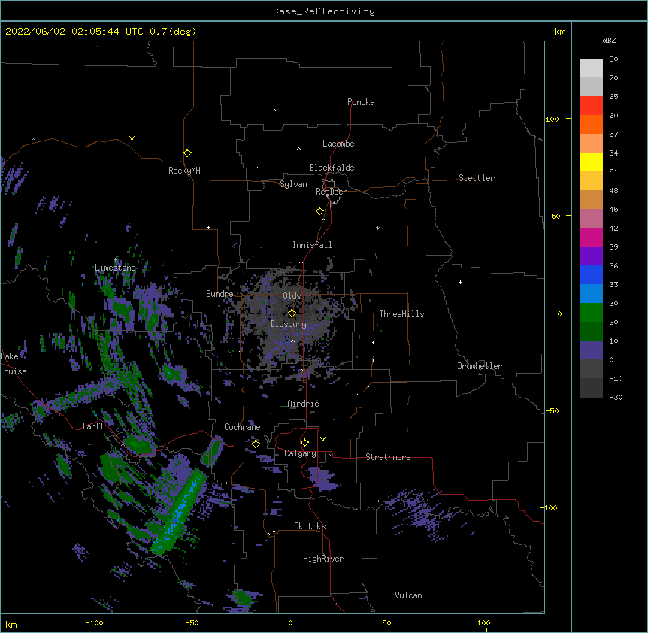Click the ThreeHills town label
This screenshot has height=633, width=648.
[x=401, y=314]
